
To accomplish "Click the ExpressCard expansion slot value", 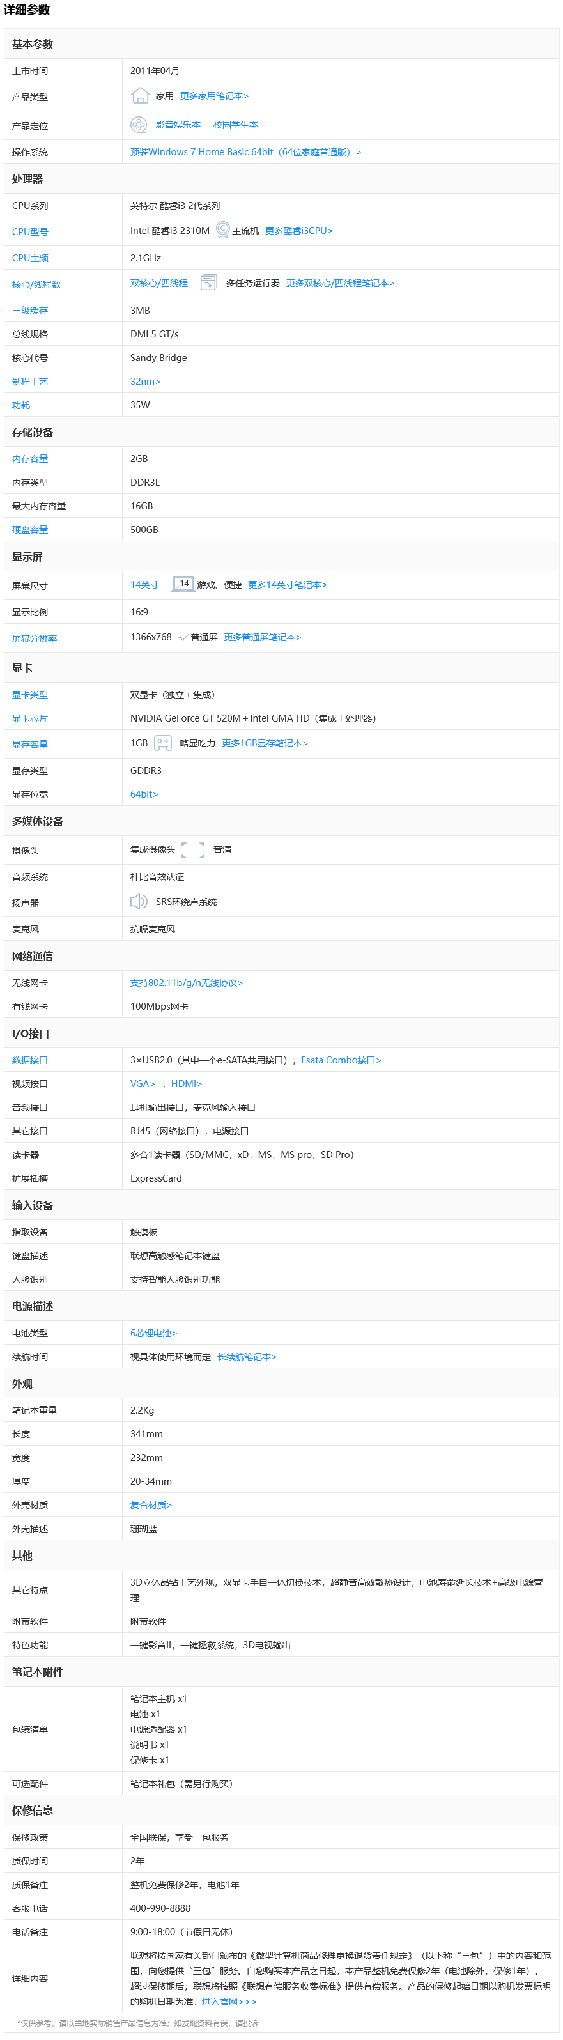I will [x=156, y=1178].
